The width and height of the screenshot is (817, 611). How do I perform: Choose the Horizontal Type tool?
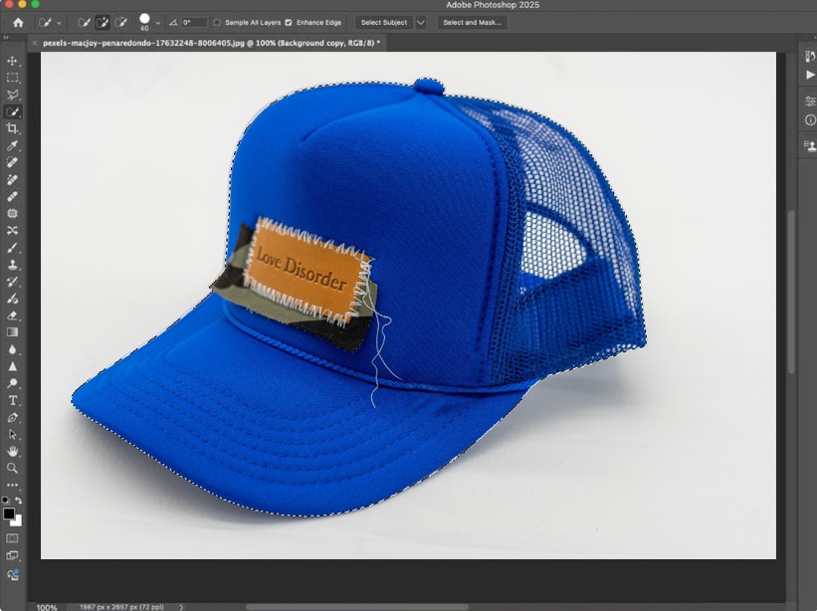coord(13,400)
